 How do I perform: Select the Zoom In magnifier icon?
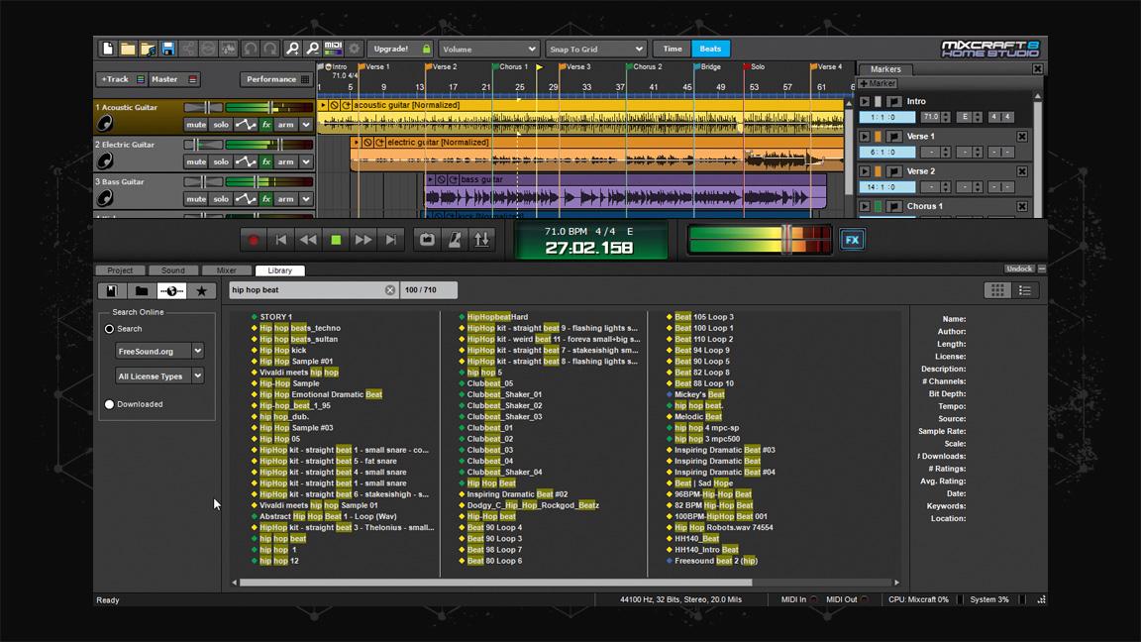tap(294, 48)
